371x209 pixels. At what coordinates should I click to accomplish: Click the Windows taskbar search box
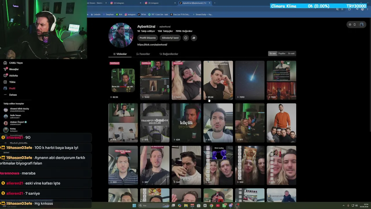[x=154, y=206]
